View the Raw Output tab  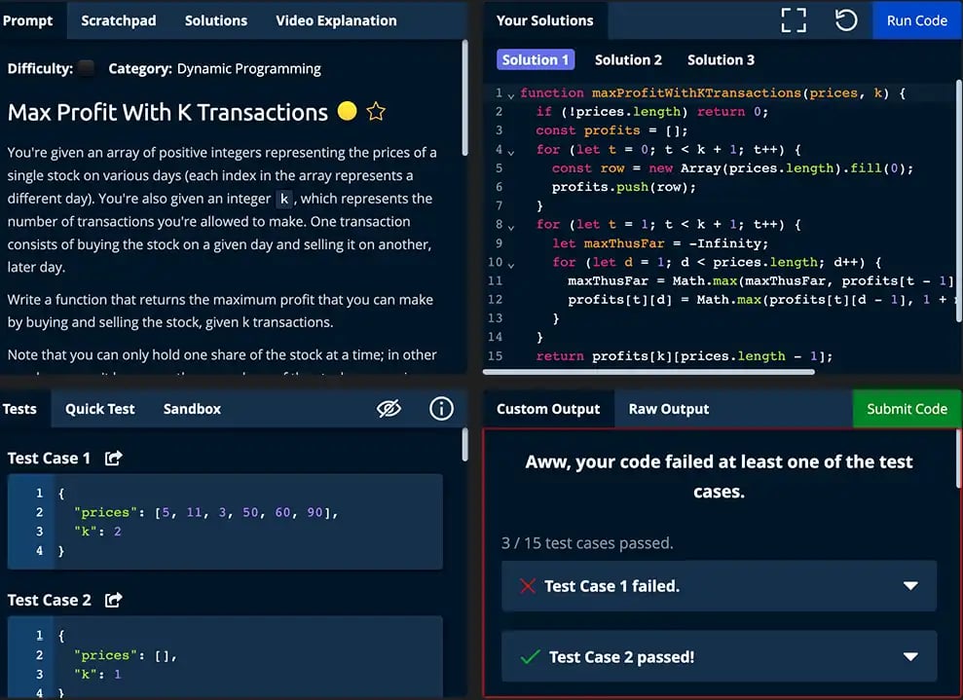[668, 409]
